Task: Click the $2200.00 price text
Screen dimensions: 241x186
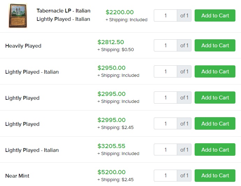Action: point(120,12)
